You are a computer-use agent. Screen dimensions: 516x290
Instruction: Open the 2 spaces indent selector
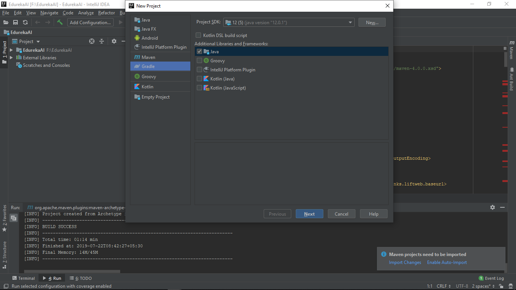(484, 286)
